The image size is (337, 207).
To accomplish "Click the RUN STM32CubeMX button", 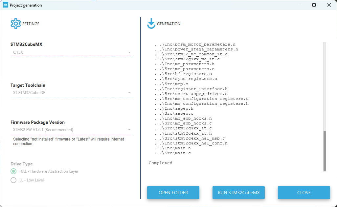I will coord(238,193).
